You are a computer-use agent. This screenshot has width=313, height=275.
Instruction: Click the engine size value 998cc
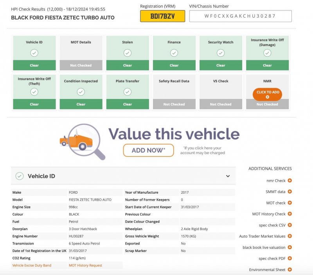(73, 207)
